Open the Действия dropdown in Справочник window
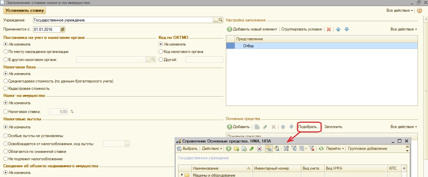428x177 pixels. 212,149
